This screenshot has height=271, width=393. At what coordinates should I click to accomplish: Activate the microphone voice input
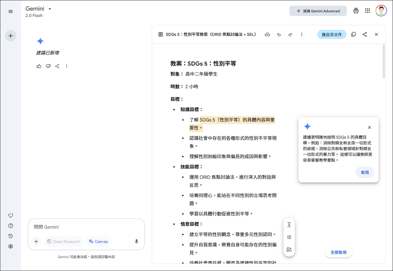[x=136, y=241]
